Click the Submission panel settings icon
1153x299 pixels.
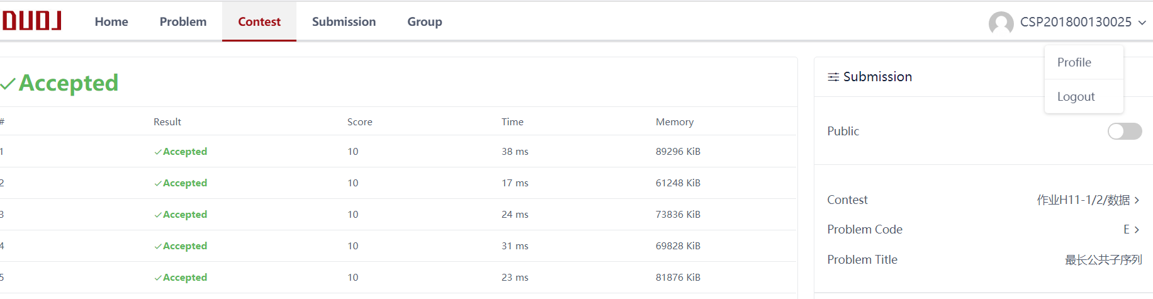pos(833,77)
